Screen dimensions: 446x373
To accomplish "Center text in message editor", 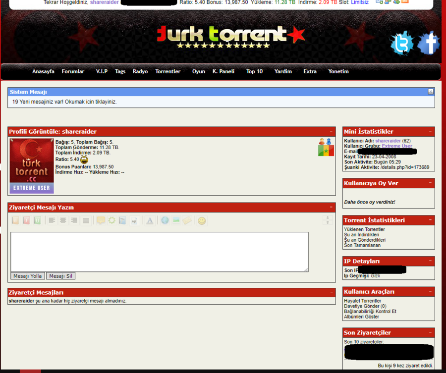I will click(63, 220).
